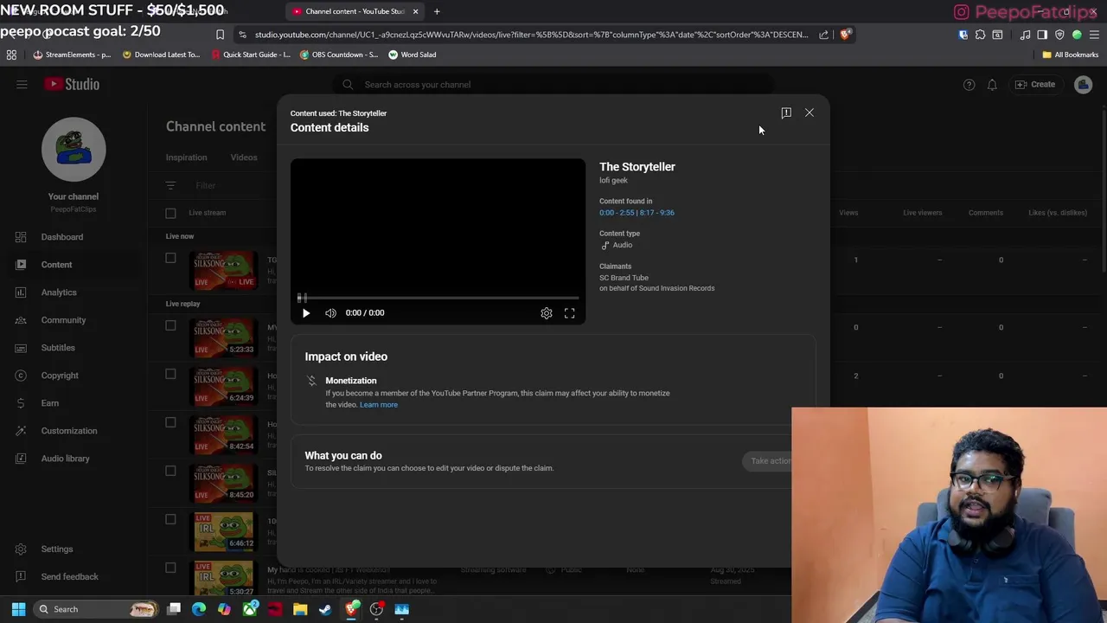Click the browser address bar URL

point(531,35)
